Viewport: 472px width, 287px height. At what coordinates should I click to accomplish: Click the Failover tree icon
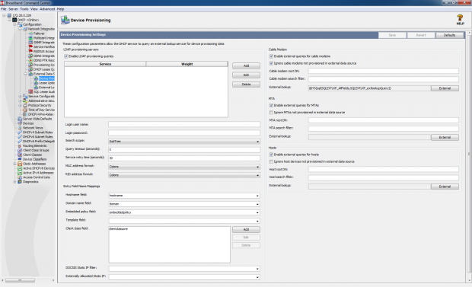pyautogui.click(x=30, y=33)
